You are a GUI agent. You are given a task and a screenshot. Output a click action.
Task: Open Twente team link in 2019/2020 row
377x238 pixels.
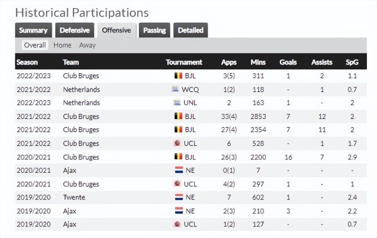click(73, 197)
